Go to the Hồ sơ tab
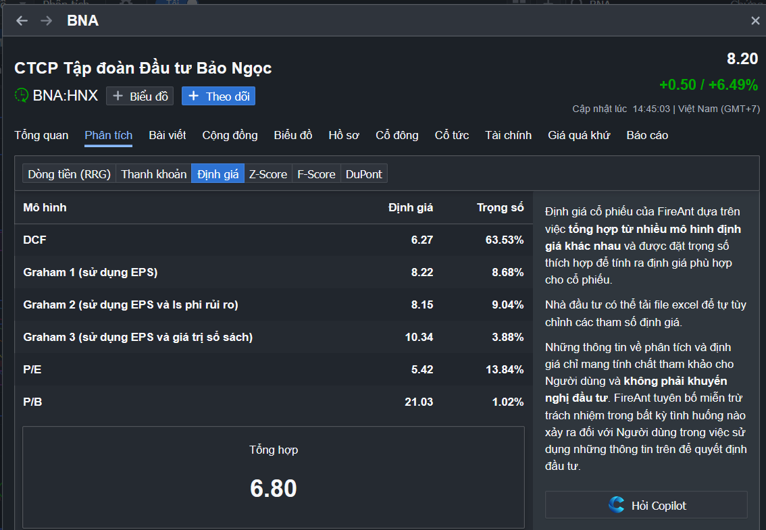 click(344, 135)
